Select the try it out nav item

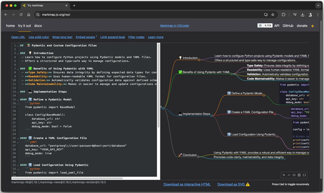[x=24, y=26]
